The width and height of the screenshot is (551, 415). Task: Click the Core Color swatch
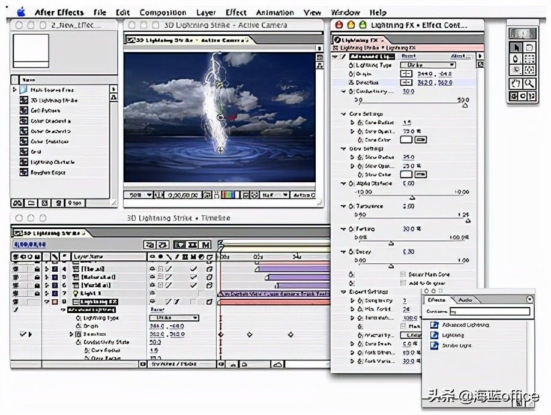pyautogui.click(x=406, y=140)
